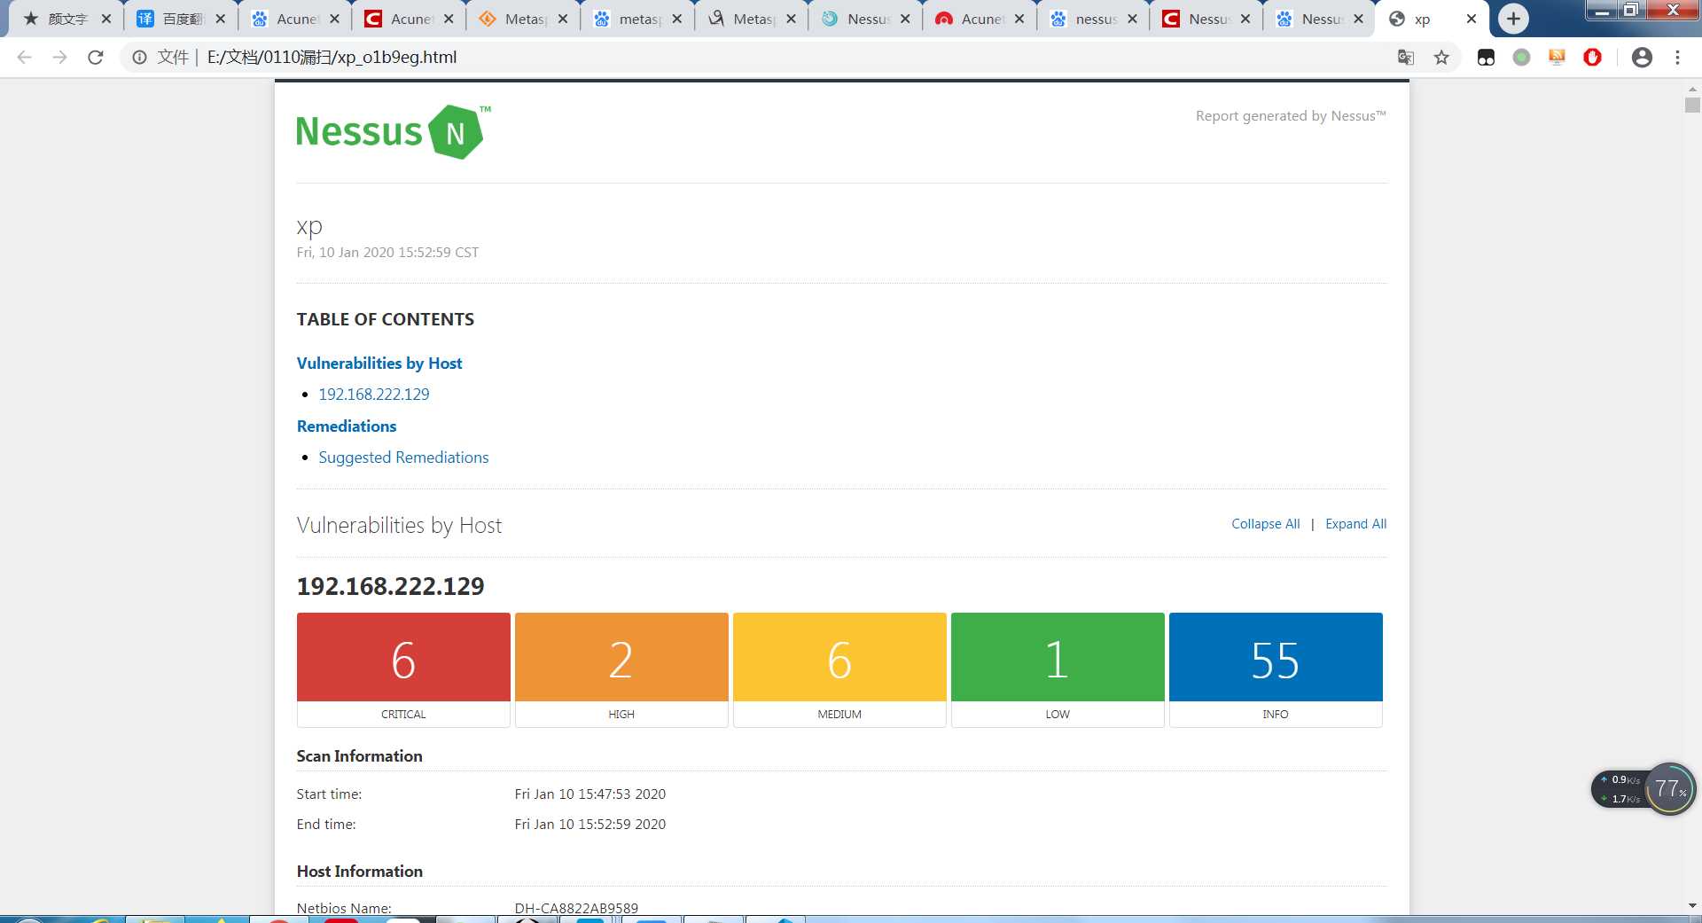The width and height of the screenshot is (1702, 923).
Task: Click the red Critical count tile
Action: point(403,669)
